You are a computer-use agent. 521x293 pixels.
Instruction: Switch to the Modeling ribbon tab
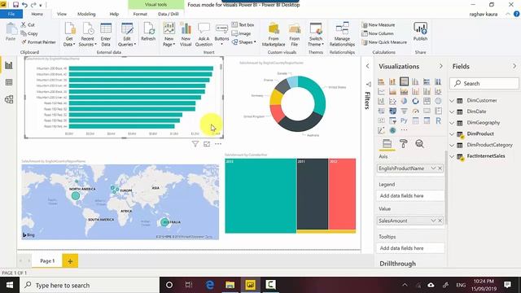86,14
